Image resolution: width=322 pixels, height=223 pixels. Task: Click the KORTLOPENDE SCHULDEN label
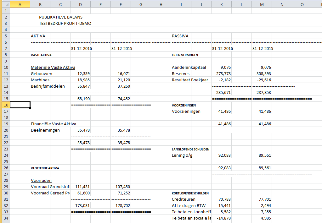(x=190, y=193)
